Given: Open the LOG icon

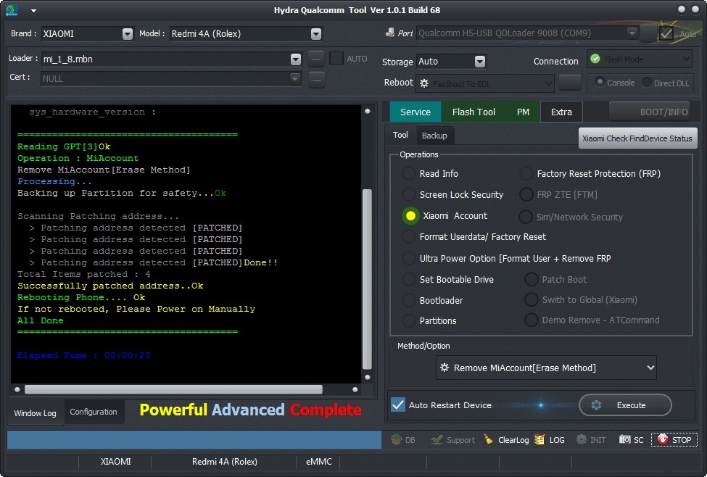Looking at the screenshot, I should pyautogui.click(x=539, y=439).
